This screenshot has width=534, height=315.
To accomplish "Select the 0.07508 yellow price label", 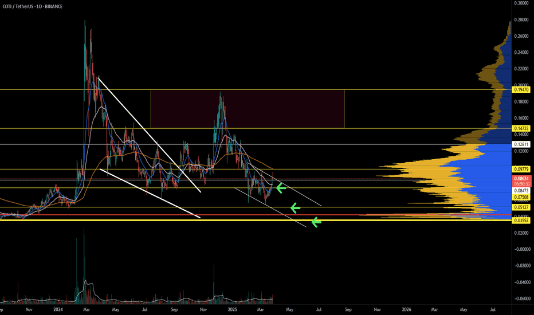I will pos(521,197).
